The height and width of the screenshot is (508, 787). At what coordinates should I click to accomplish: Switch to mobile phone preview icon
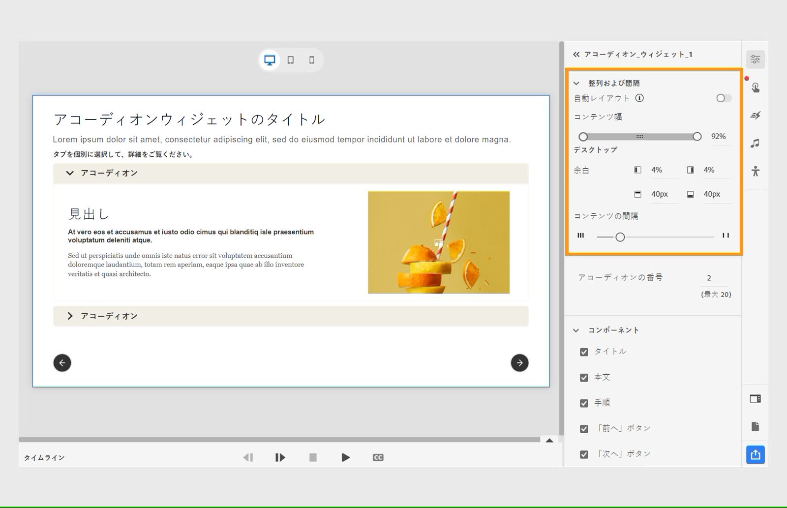311,60
